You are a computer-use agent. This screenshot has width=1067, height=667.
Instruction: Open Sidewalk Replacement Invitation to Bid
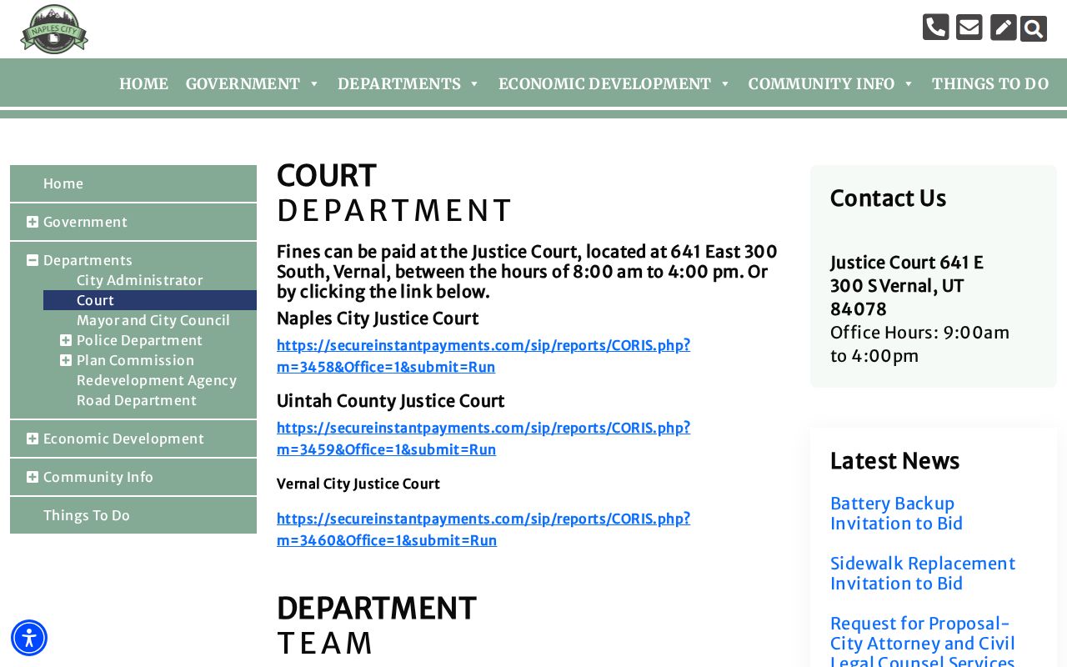tap(923, 574)
